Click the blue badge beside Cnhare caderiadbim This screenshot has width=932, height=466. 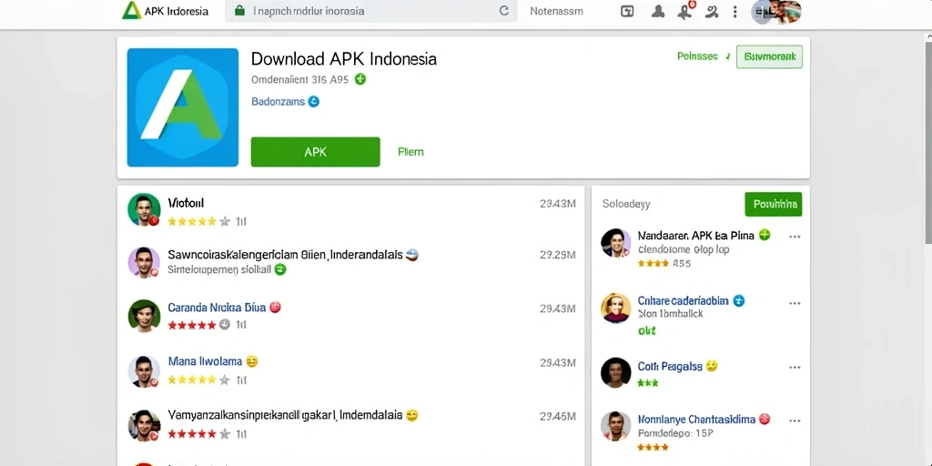[x=739, y=300]
